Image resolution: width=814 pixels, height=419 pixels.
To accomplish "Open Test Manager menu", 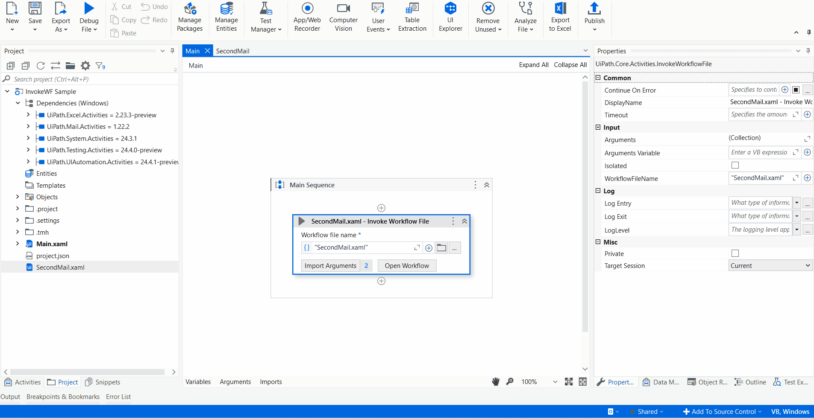I will point(266,17).
